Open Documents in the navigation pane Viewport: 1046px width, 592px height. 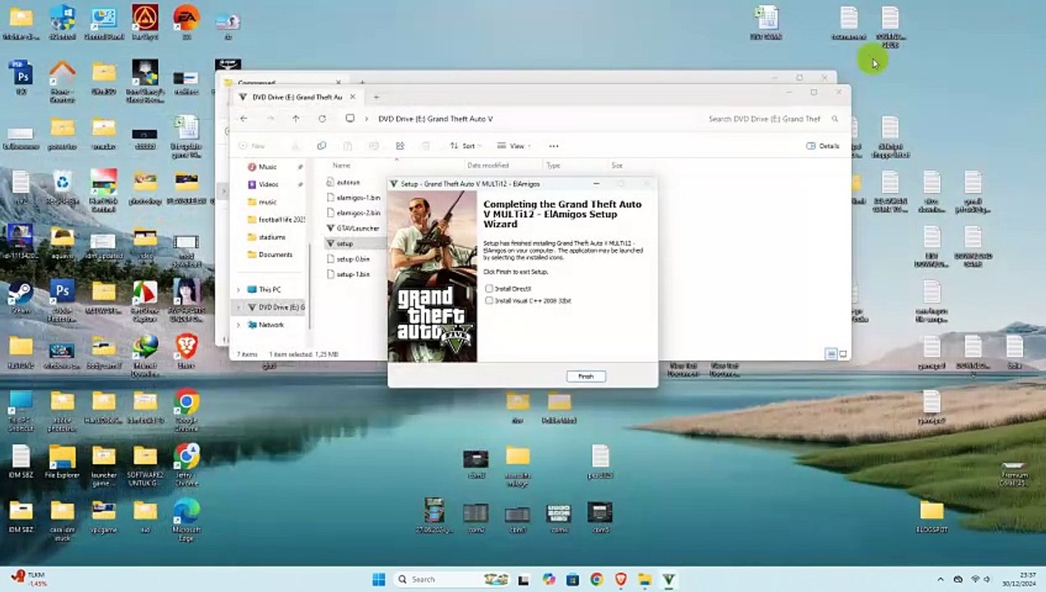(x=275, y=255)
